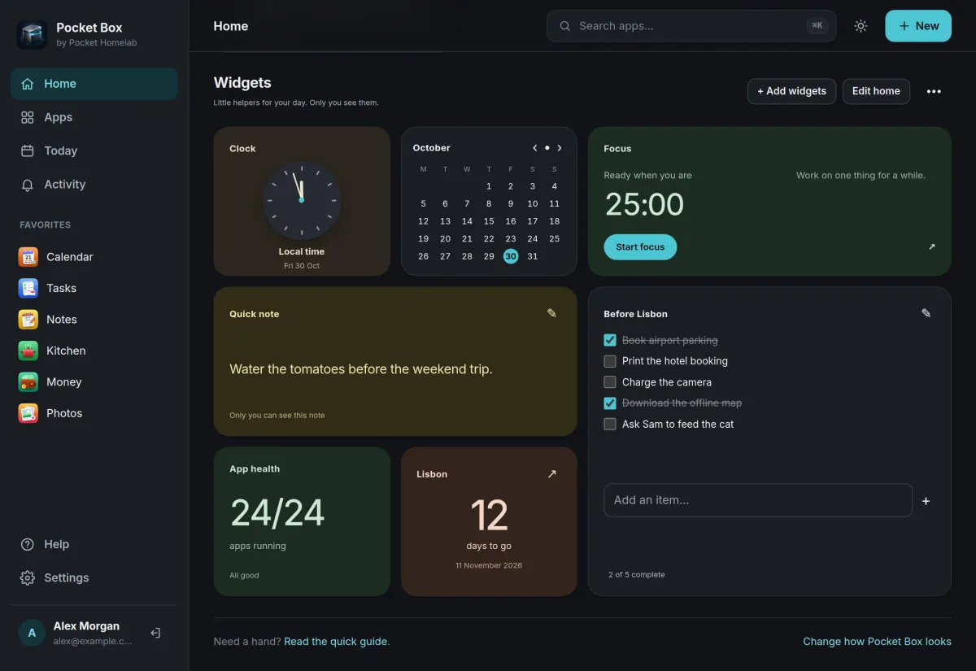
Task: Open Change how Pocket Box looks link
Action: click(877, 642)
